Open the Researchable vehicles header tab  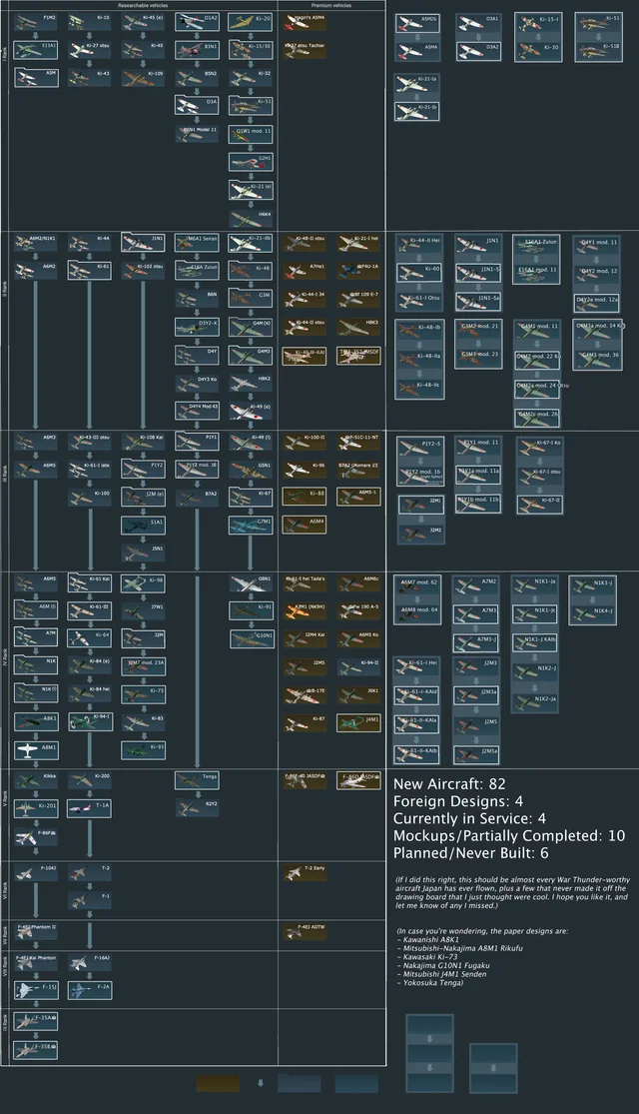143,5
